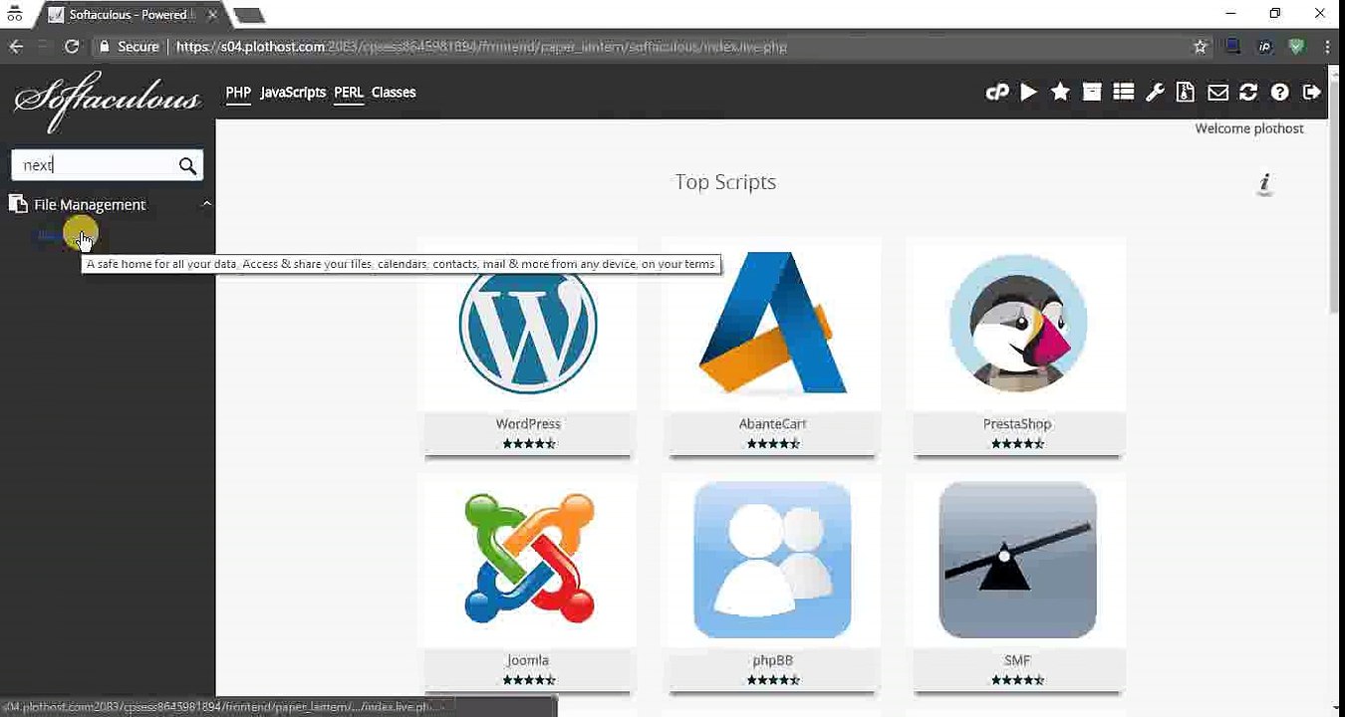Viewport: 1345px width, 717px height.
Task: Click the 'Welcome plothost' text
Action: coord(1249,128)
